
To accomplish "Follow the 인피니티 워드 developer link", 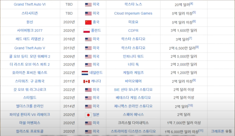I will [x=133, y=56].
